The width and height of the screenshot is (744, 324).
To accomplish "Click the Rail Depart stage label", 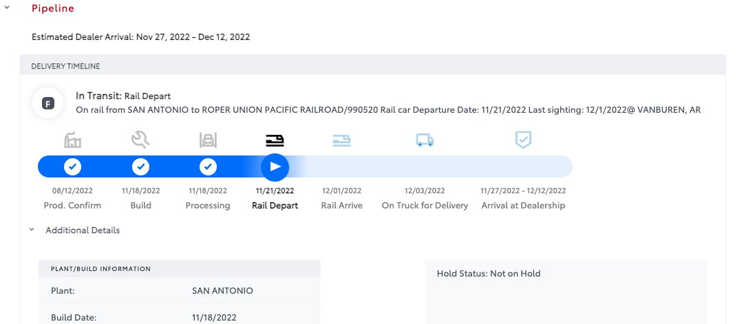I will [x=275, y=206].
